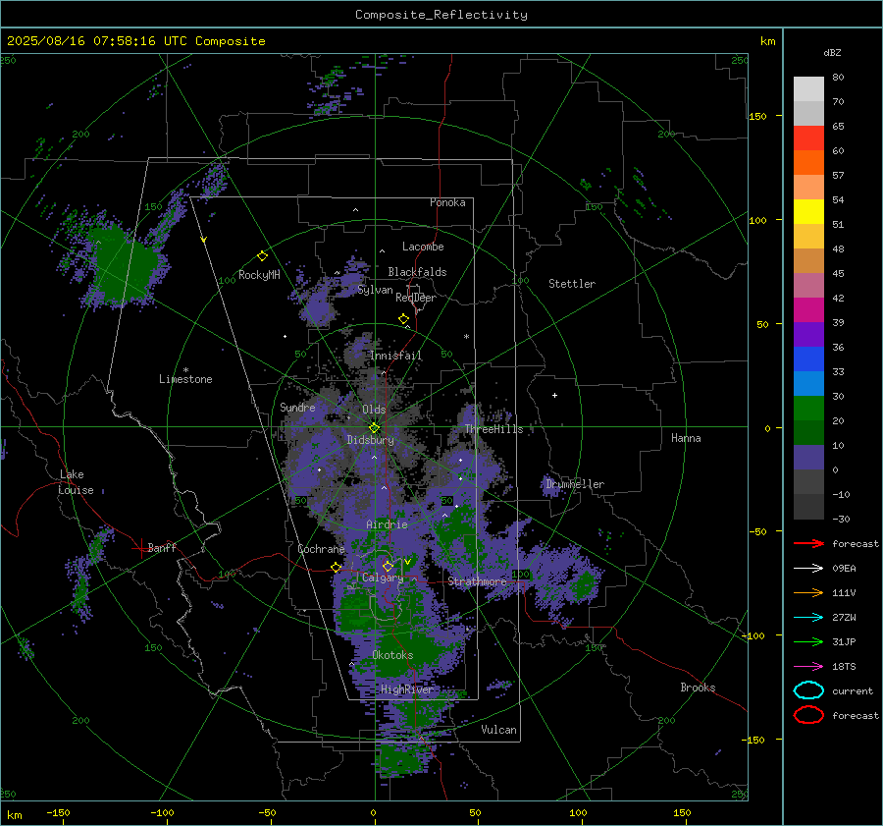This screenshot has height=826, width=883.
Task: Select the white 09EA arrow legend entry
Action: (x=808, y=569)
